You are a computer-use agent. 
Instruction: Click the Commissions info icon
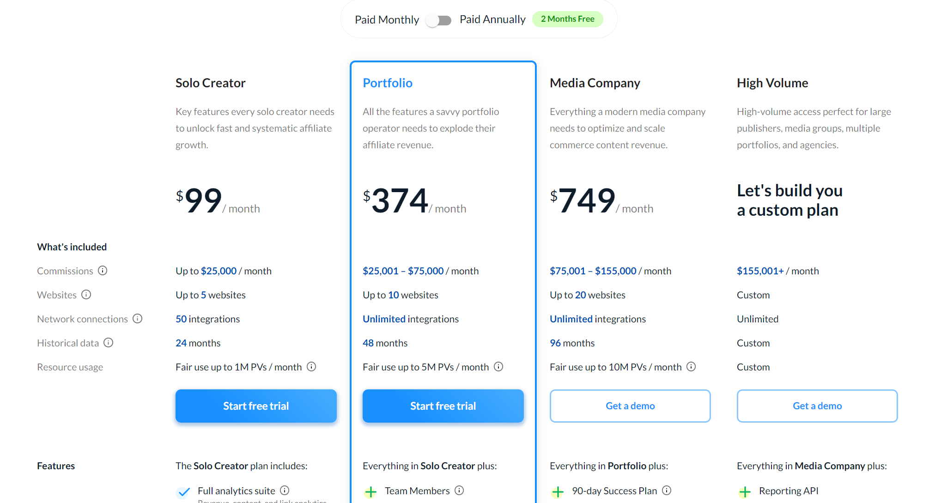[103, 271]
